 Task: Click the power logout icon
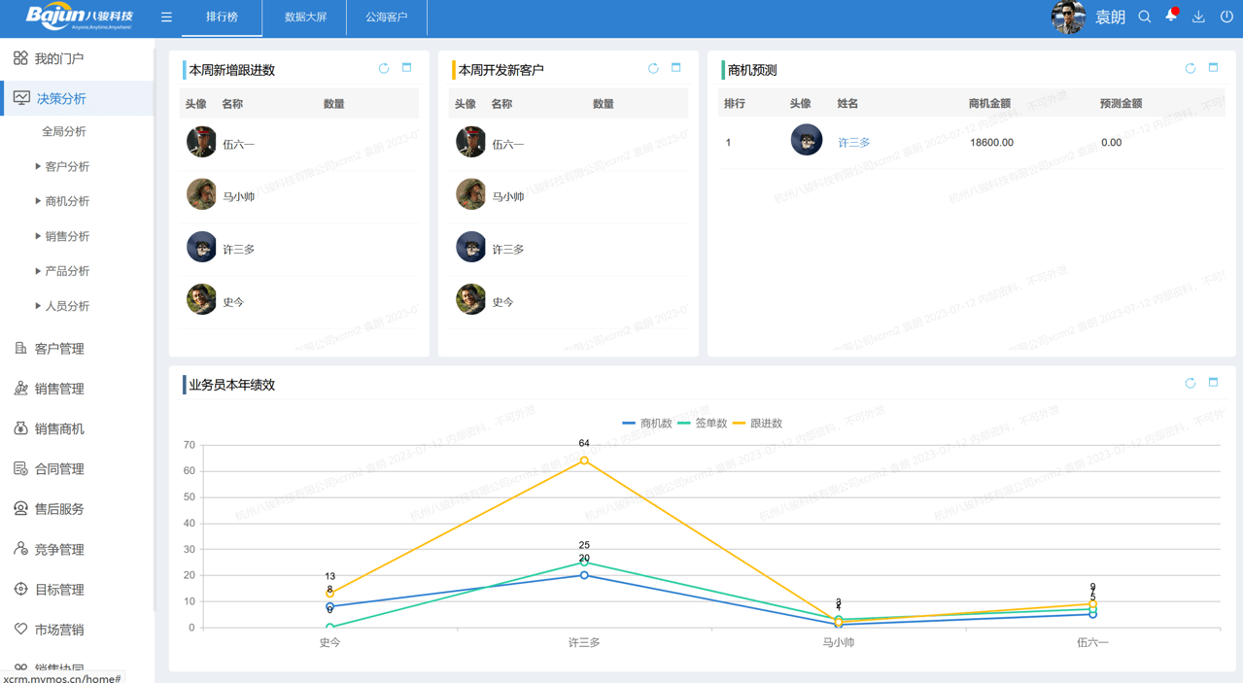(1226, 17)
